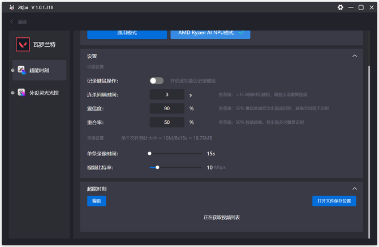379x247 pixels.
Task: Switch to 通用模式 tab
Action: [127, 34]
